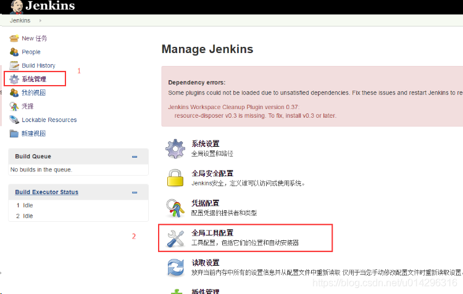Open the 插件管理 link
Screen dimensions: 463x294
[x=206, y=291]
